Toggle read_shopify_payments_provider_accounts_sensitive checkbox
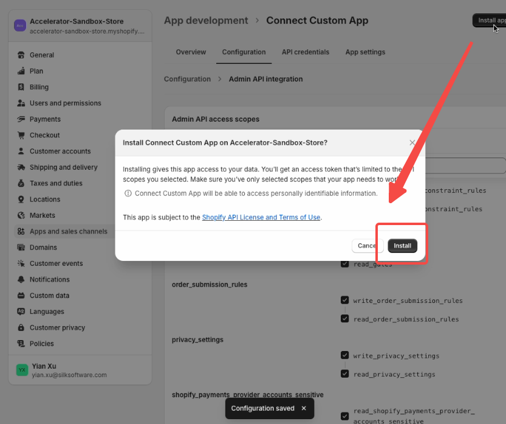The image size is (506, 424). coord(344,416)
